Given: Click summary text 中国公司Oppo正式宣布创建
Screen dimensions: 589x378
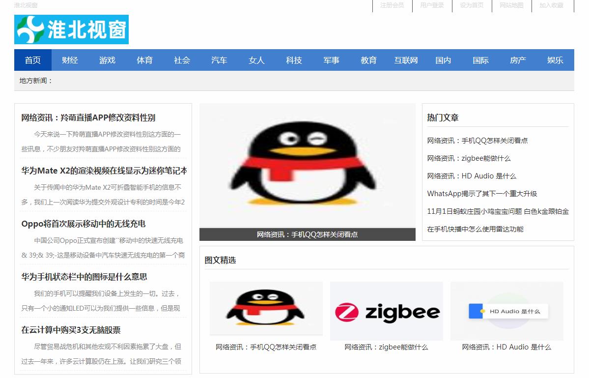Looking at the screenshot, I should [x=103, y=248].
